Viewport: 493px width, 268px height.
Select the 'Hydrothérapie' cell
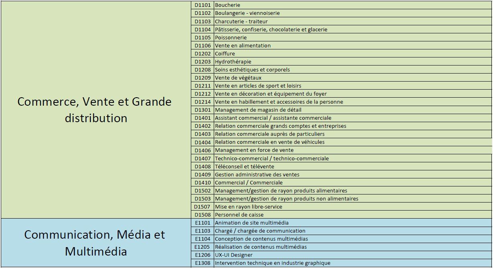click(353, 61)
